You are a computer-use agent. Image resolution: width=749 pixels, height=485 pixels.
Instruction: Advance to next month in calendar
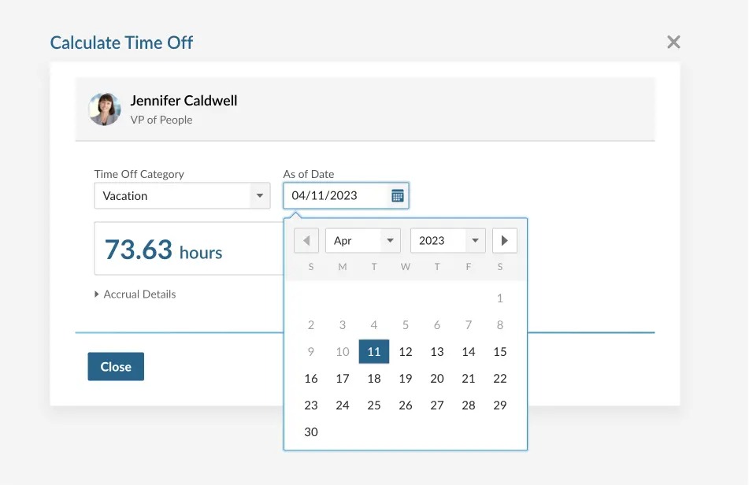(x=505, y=241)
